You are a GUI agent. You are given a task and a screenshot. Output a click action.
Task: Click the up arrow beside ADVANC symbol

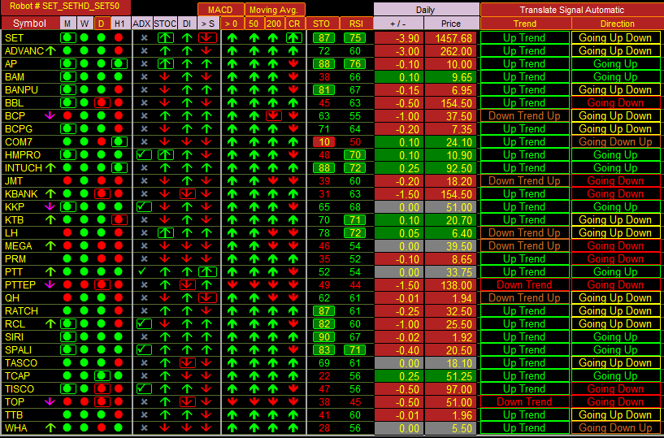50,51
